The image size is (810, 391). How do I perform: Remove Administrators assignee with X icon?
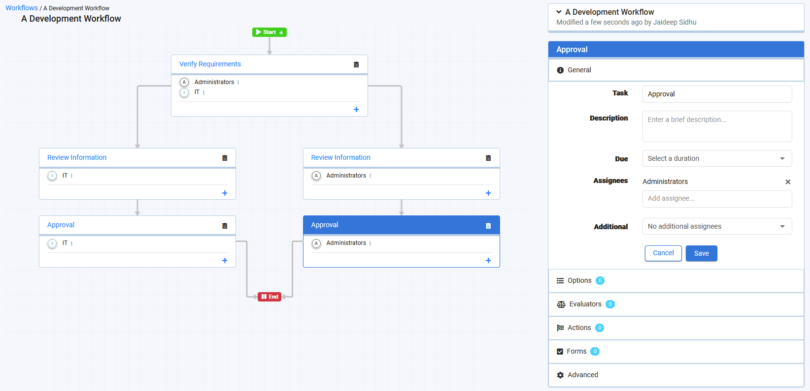tap(788, 182)
